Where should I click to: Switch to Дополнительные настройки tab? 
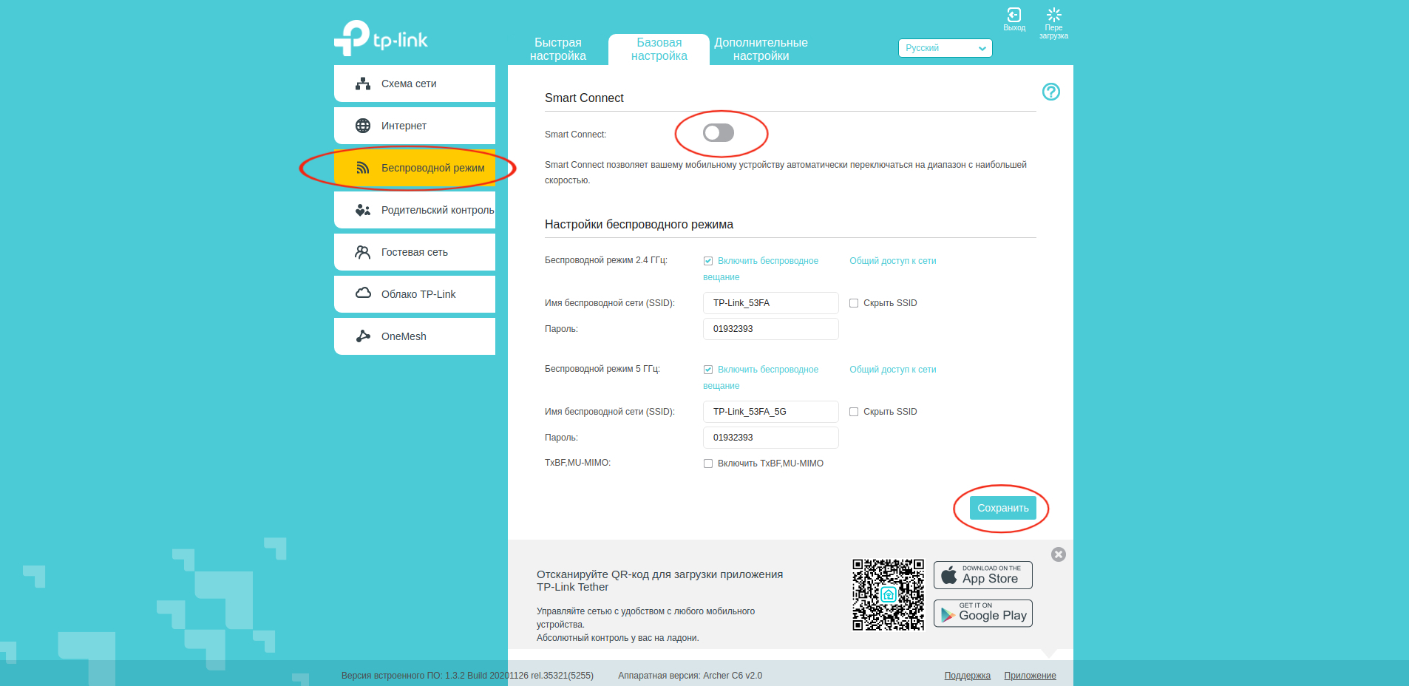click(x=761, y=50)
